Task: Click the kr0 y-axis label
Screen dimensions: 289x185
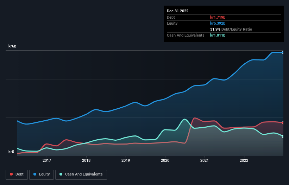Action: coord(11,152)
